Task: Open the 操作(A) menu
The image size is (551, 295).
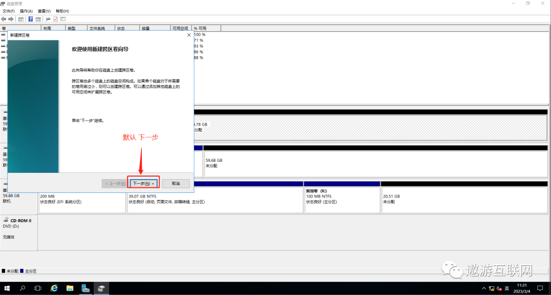Action: 26,11
